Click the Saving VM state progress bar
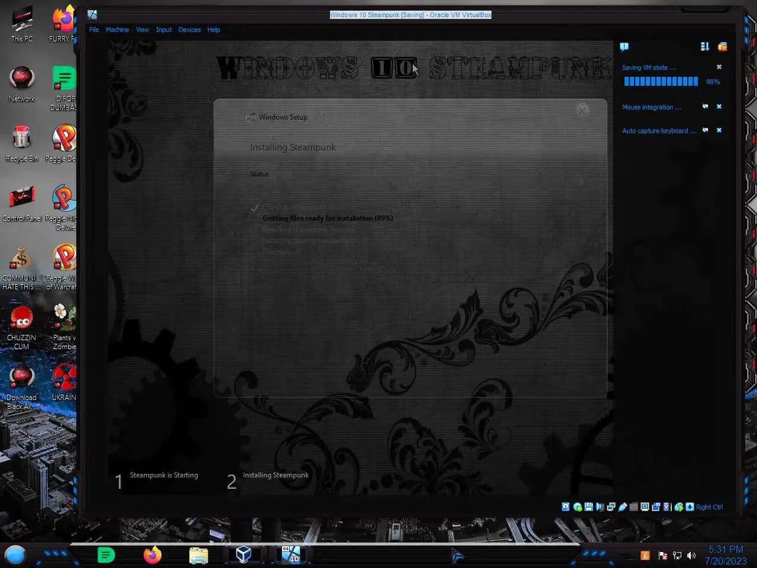The width and height of the screenshot is (757, 568). [x=661, y=82]
